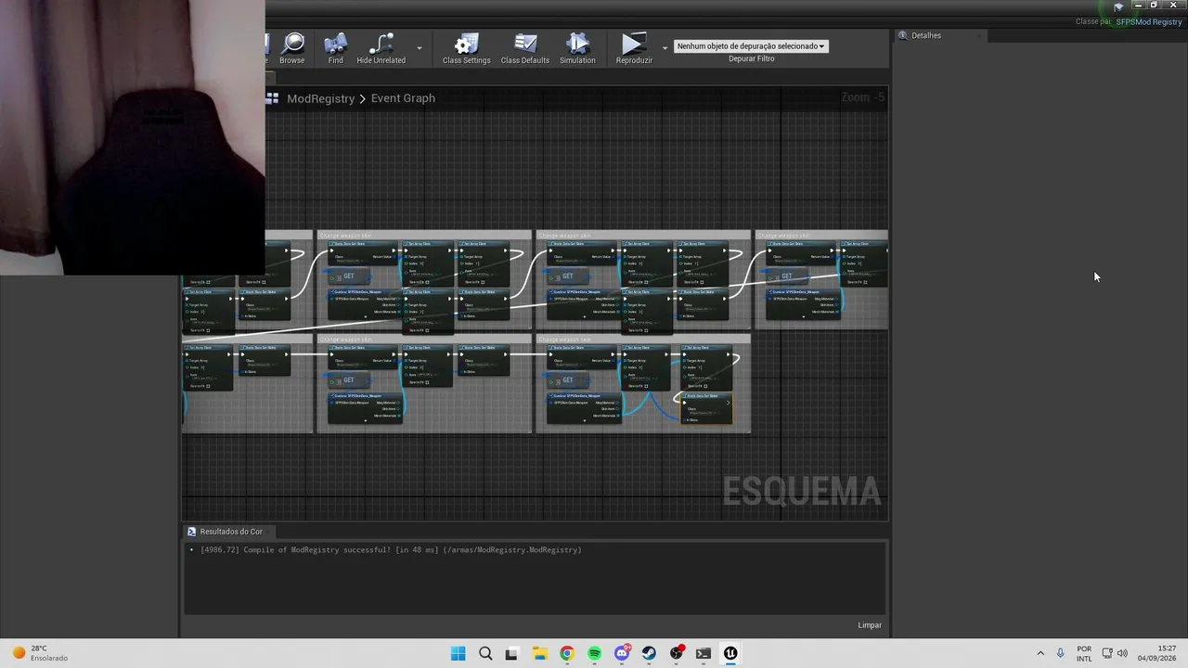Open Class Defaults
1188x668 pixels.
coord(525,48)
